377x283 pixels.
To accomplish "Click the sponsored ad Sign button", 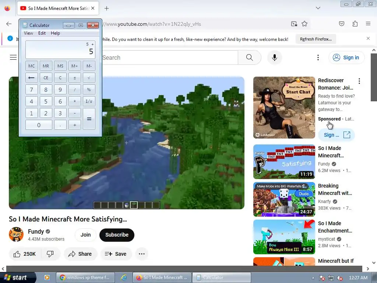I will [x=337, y=135].
